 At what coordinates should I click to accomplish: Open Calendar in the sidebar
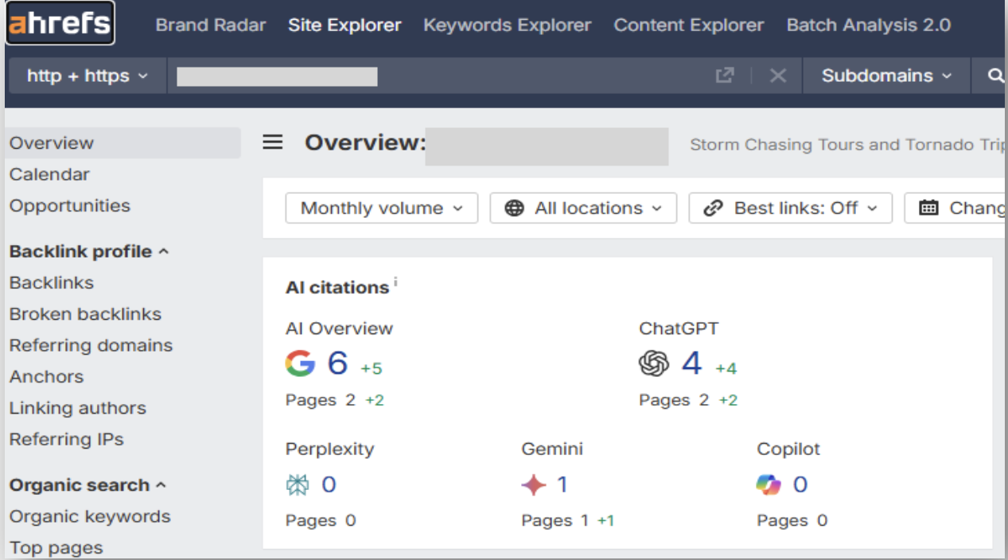[49, 174]
